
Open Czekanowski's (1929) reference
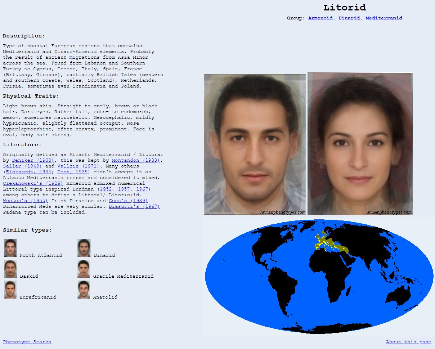tap(33, 183)
